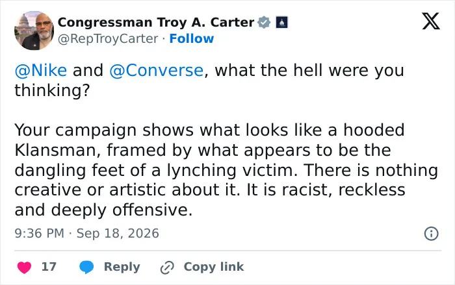455x285 pixels.
Task: Click the like count 17
Action: pyautogui.click(x=49, y=267)
